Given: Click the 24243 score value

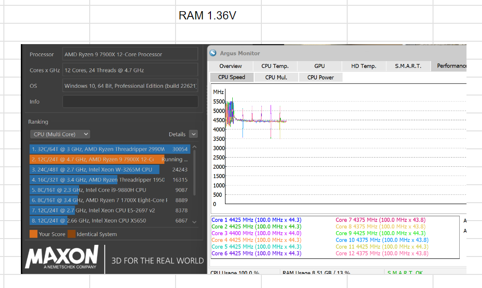Looking at the screenshot, I should point(180,169).
